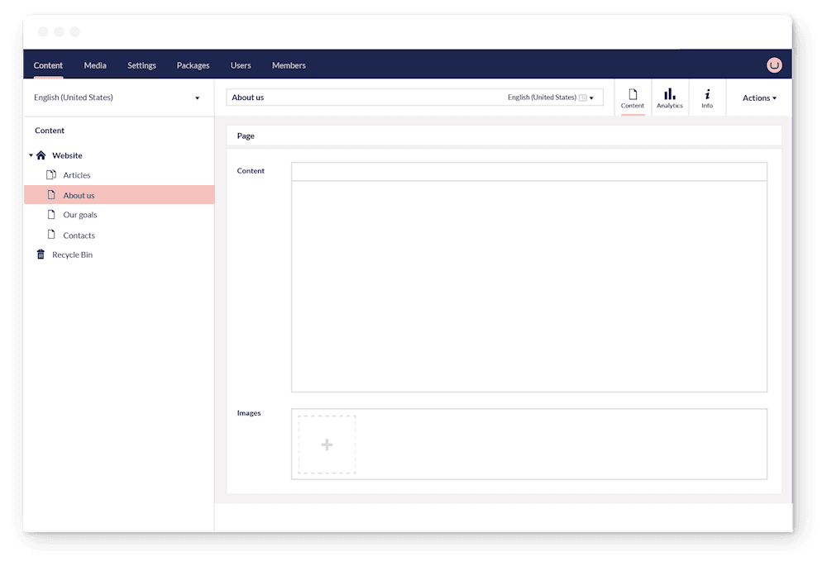This screenshot has height=566, width=827.
Task: Open the language dropdown next to the page title
Action: tap(592, 97)
